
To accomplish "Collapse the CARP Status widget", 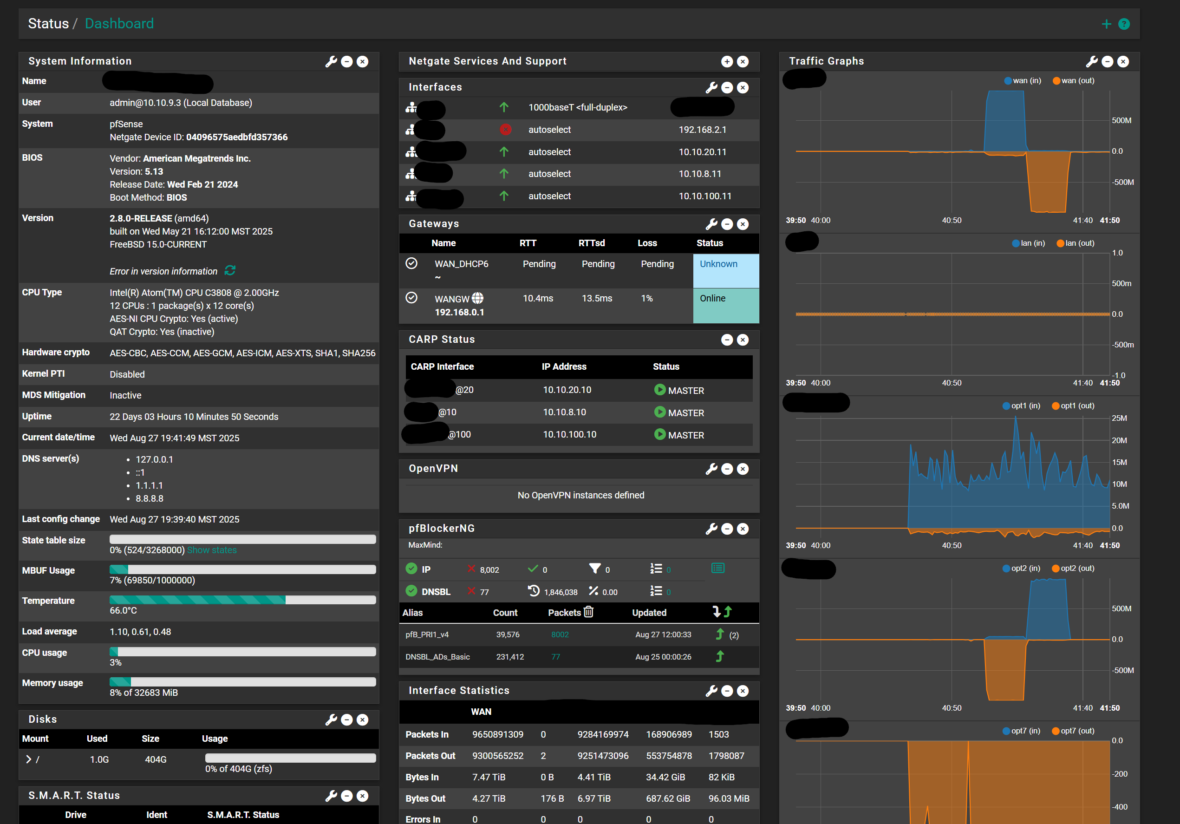I will click(x=727, y=340).
